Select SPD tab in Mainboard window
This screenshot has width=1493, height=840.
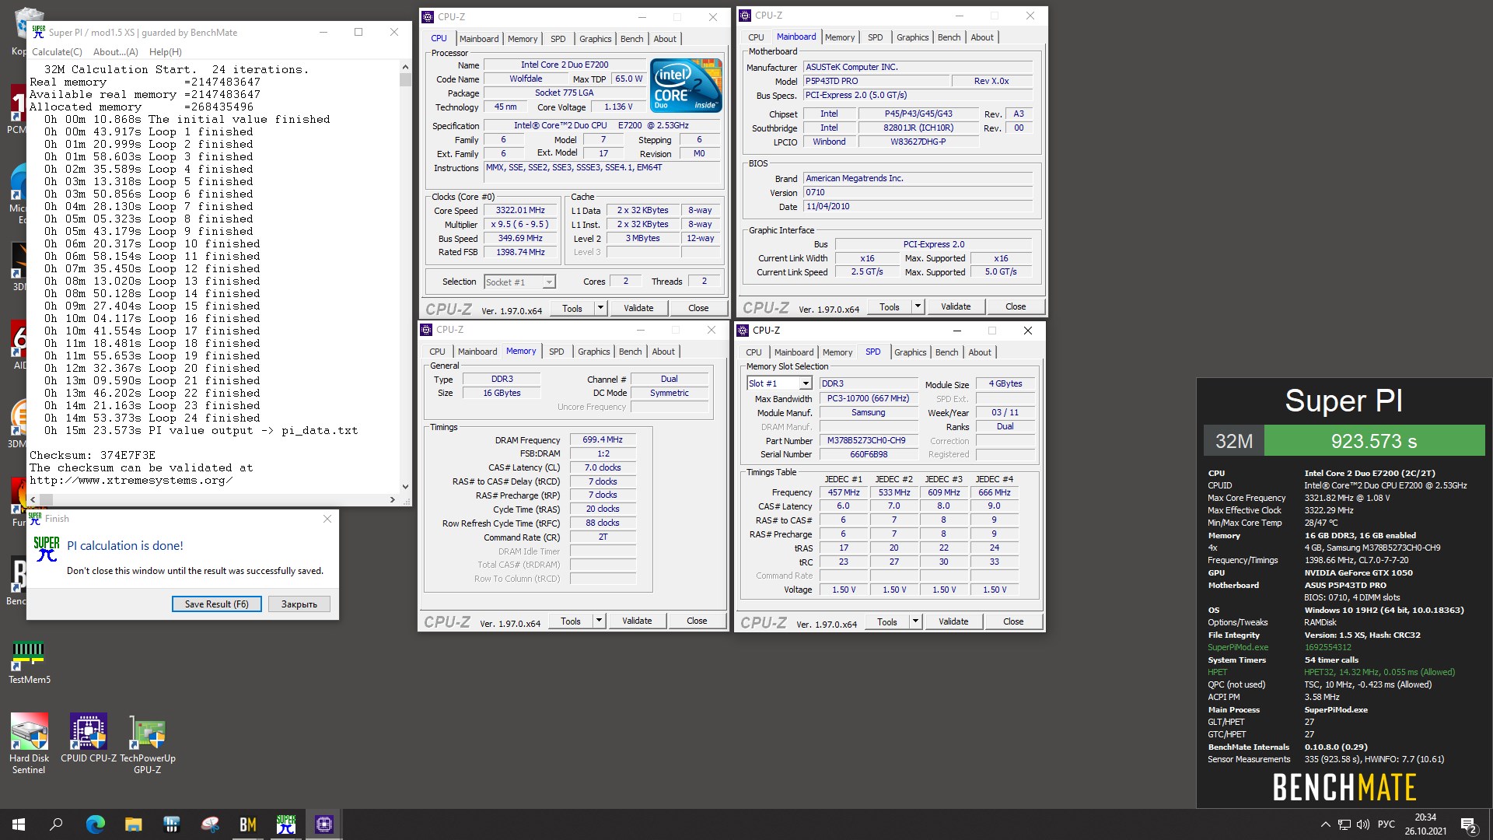click(x=876, y=37)
